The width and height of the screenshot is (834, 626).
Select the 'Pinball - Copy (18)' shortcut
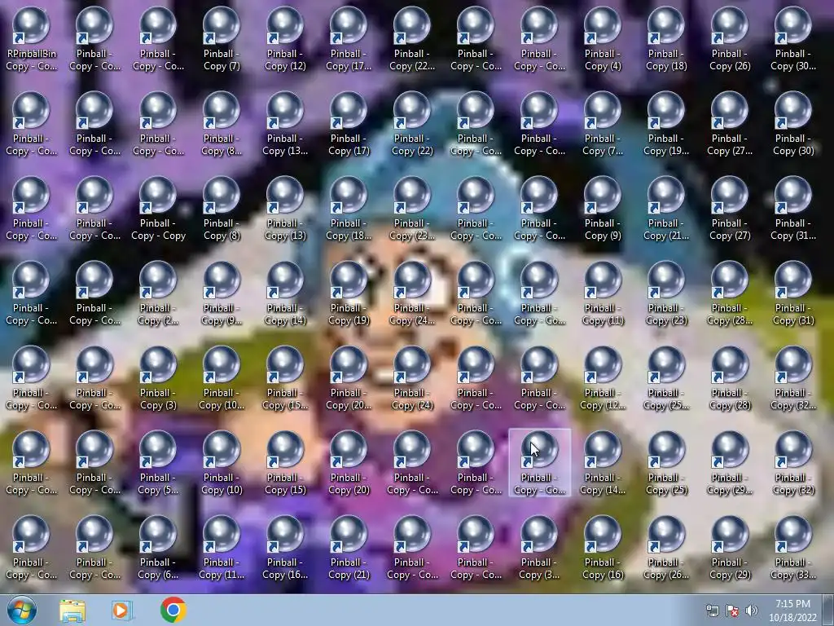[666, 39]
